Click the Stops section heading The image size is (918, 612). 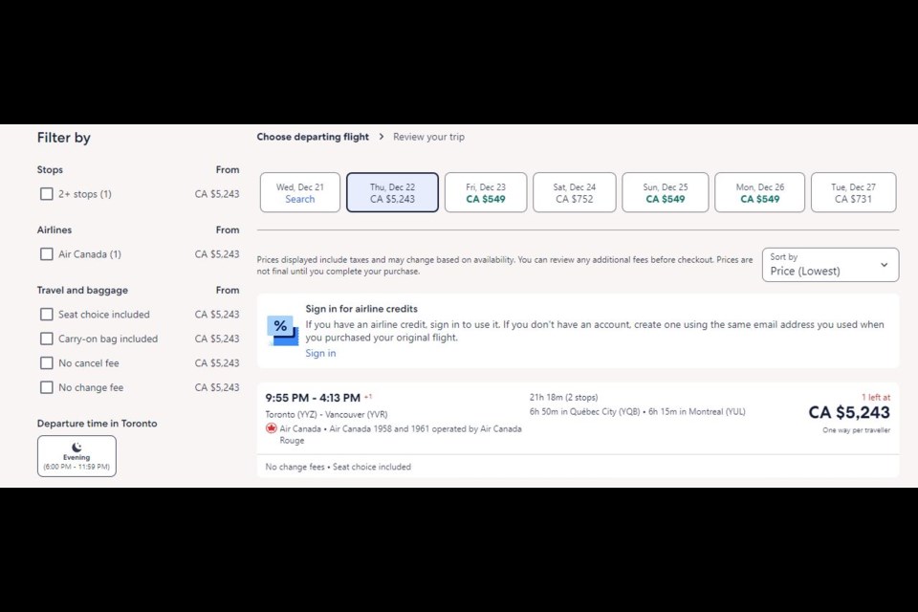pos(50,170)
